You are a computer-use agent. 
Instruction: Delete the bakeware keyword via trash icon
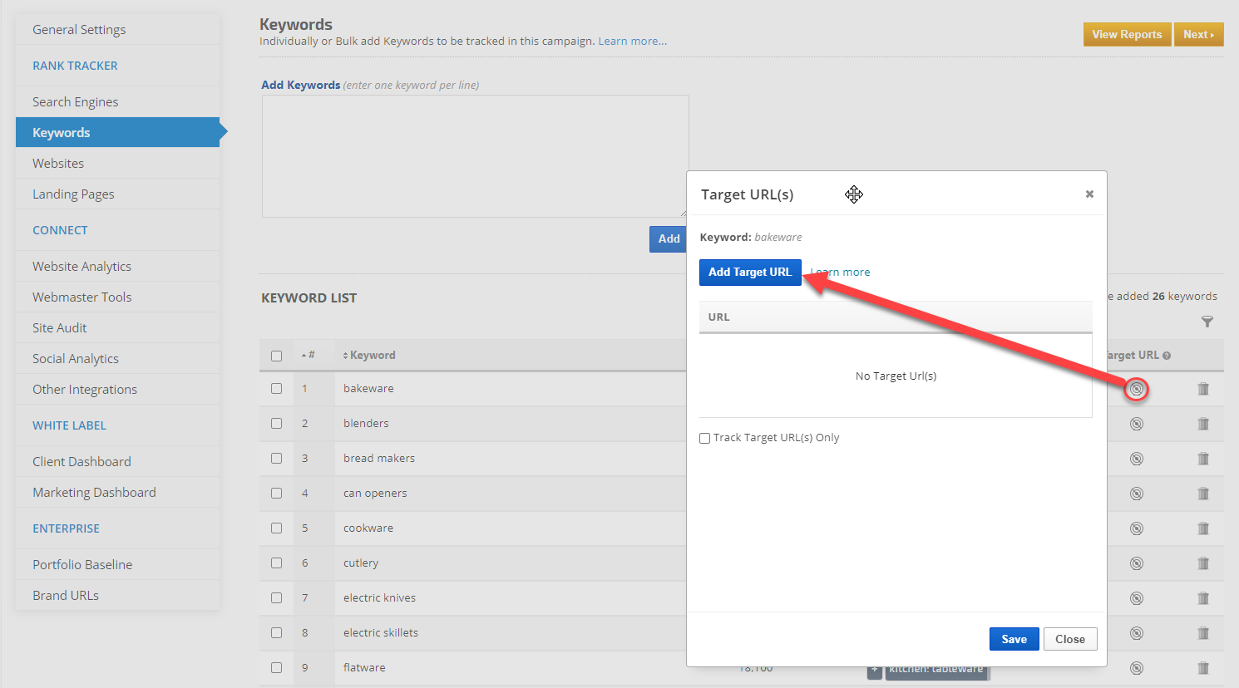click(1202, 389)
